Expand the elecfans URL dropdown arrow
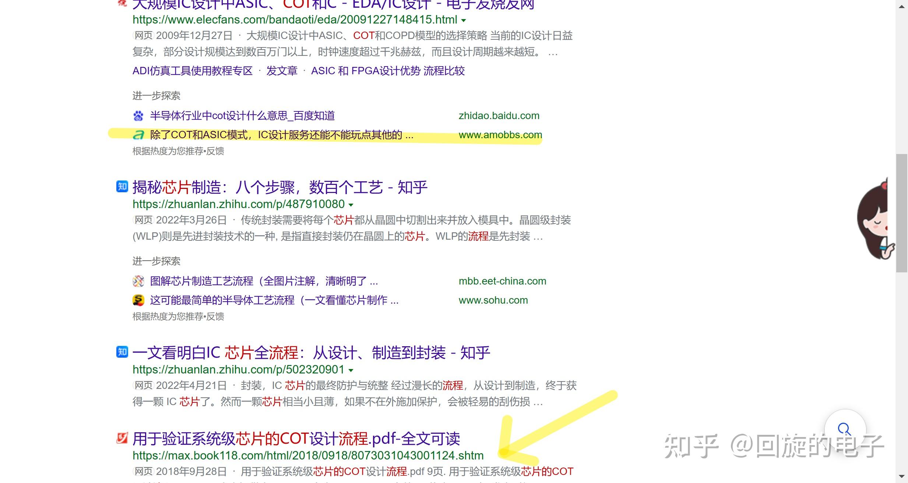908x483 pixels. (464, 20)
